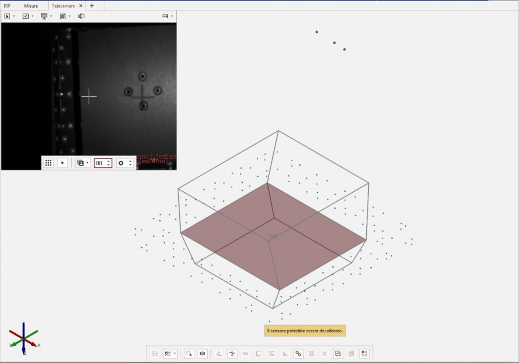This screenshot has width=519, height=363.
Task: Click the dot-grid icon in camera toolbar
Action: tap(48, 163)
